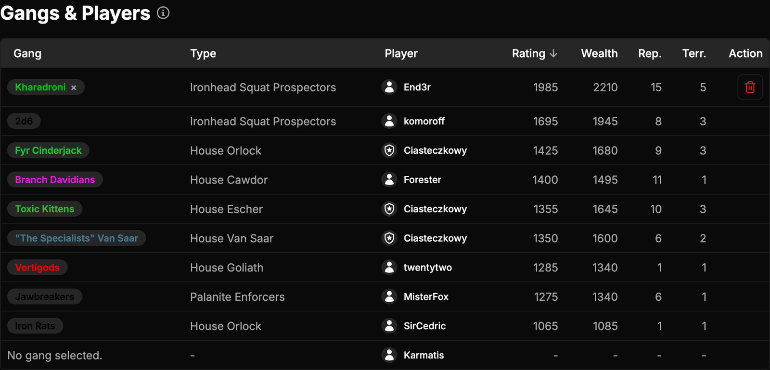The image size is (770, 370).
Task: Open the Vertigods gang link
Action: point(37,268)
